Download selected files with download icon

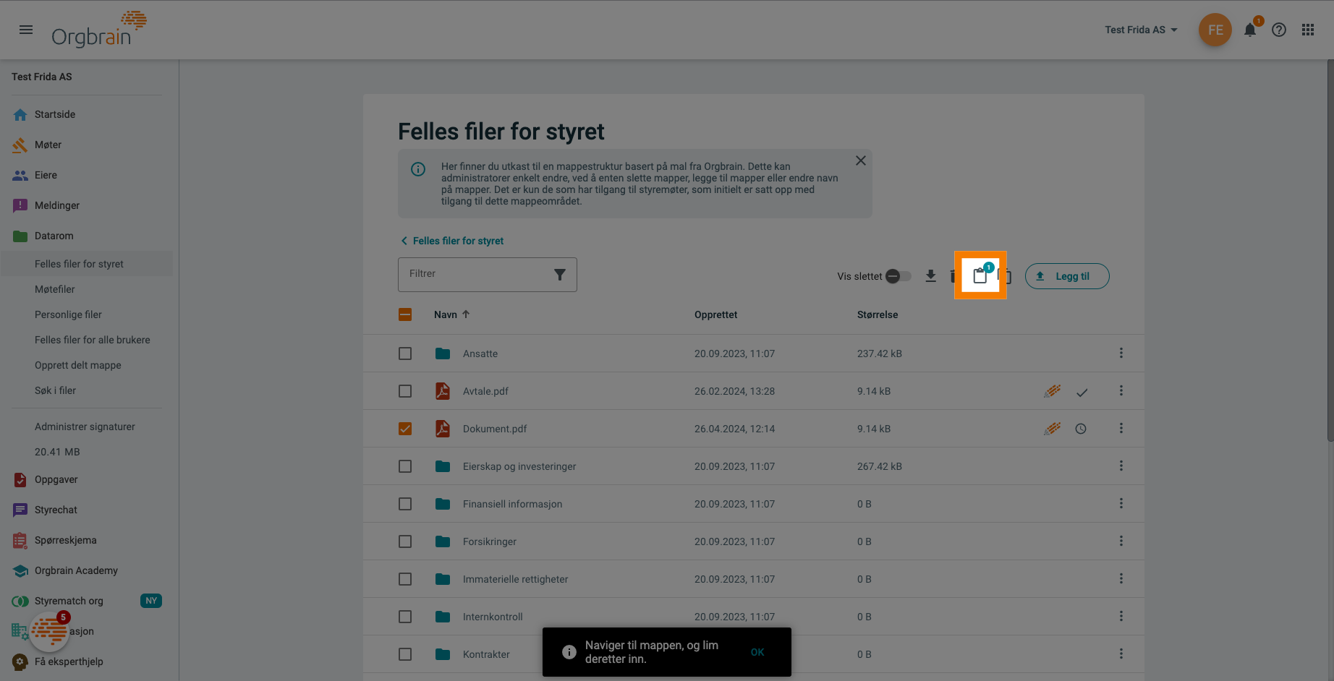coord(931,276)
